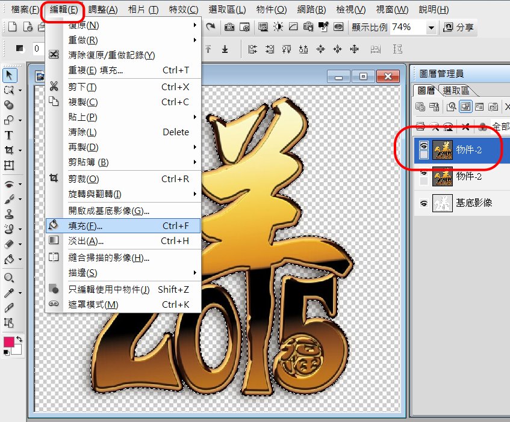Click the pink foreground color swatch
Viewport: 510px width, 422px height.
8,342
